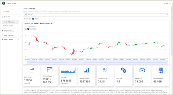This screenshot has width=173, height=95.
Task: Click the Forecaster logo icon
Action: 4,3
